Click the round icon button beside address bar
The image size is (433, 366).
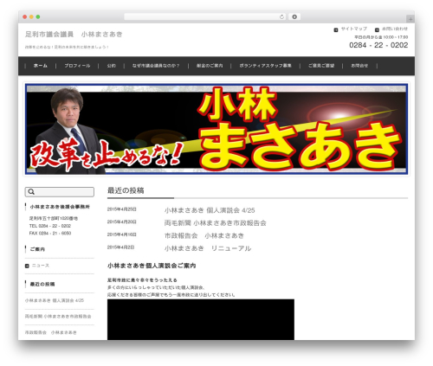[294, 16]
